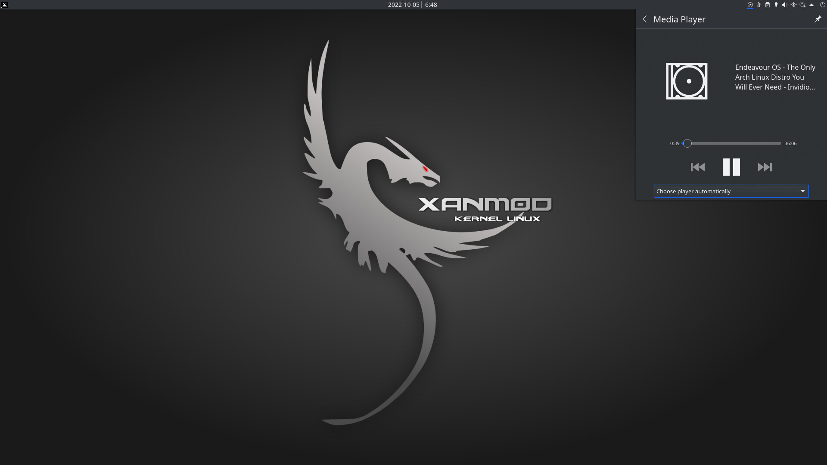Viewport: 827px width, 465px height.
Task: Open the Wi-Fi network tray icon
Action: tap(802, 5)
